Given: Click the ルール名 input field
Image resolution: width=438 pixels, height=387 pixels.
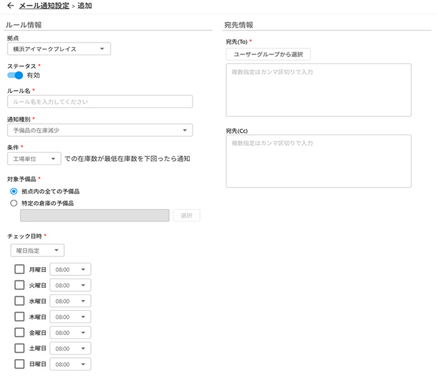Looking at the screenshot, I should pyautogui.click(x=100, y=102).
